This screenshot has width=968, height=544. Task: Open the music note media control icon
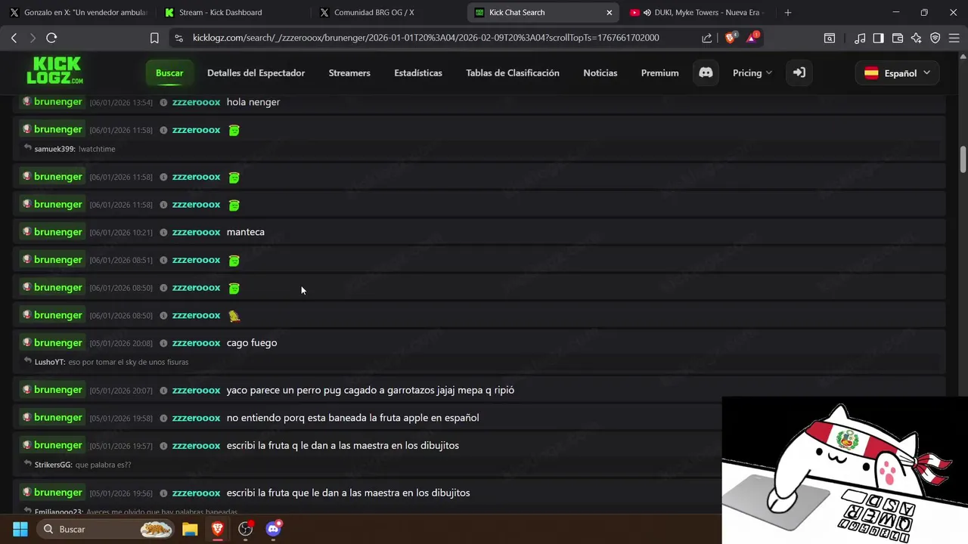860,38
